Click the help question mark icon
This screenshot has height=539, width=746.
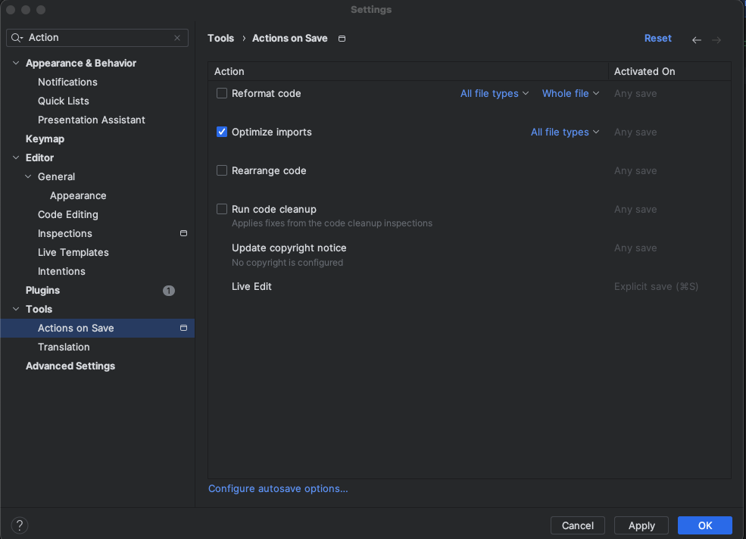(20, 525)
